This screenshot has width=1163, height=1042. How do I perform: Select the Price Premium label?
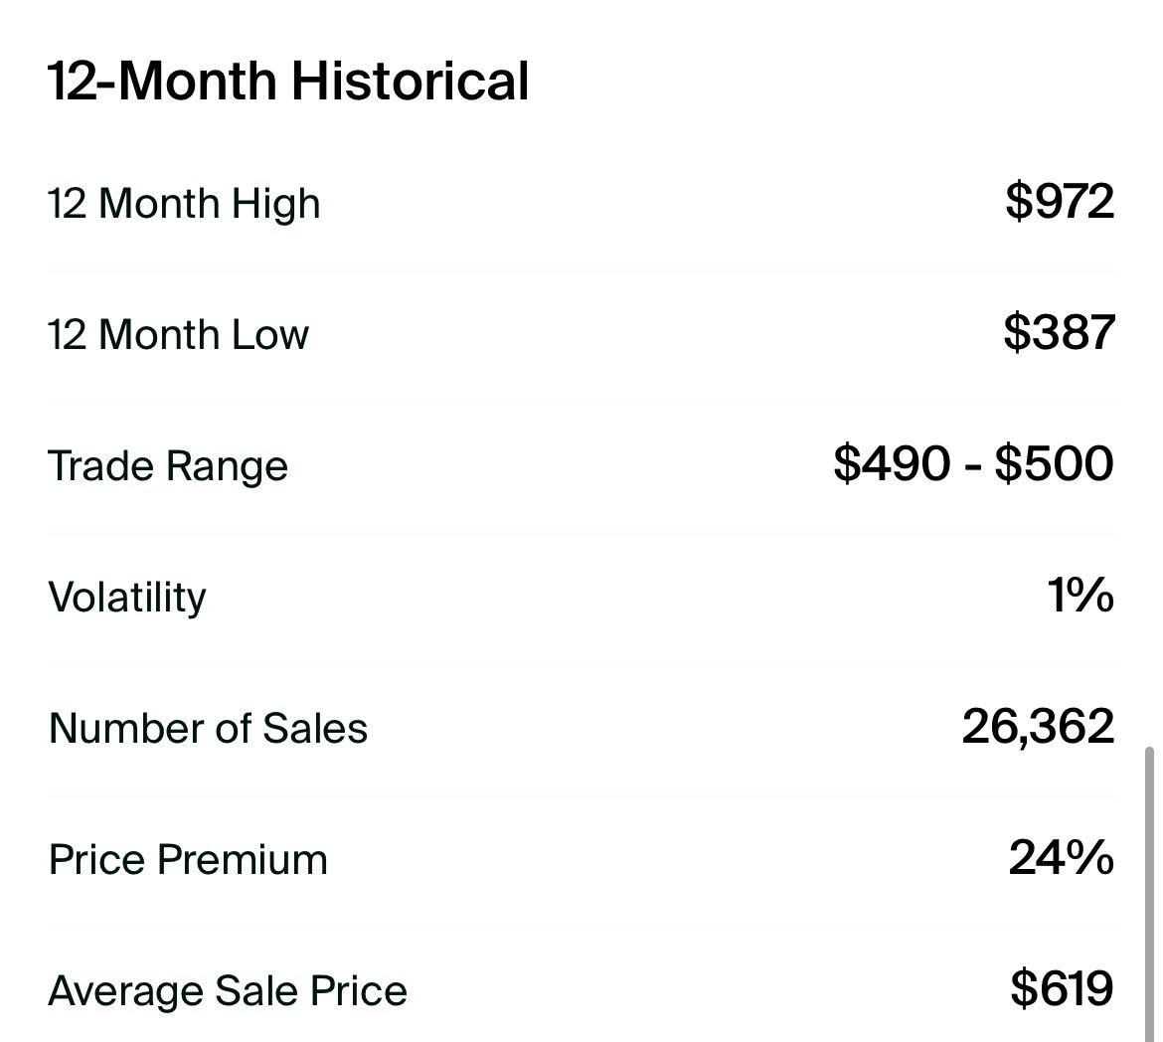pyautogui.click(x=188, y=859)
